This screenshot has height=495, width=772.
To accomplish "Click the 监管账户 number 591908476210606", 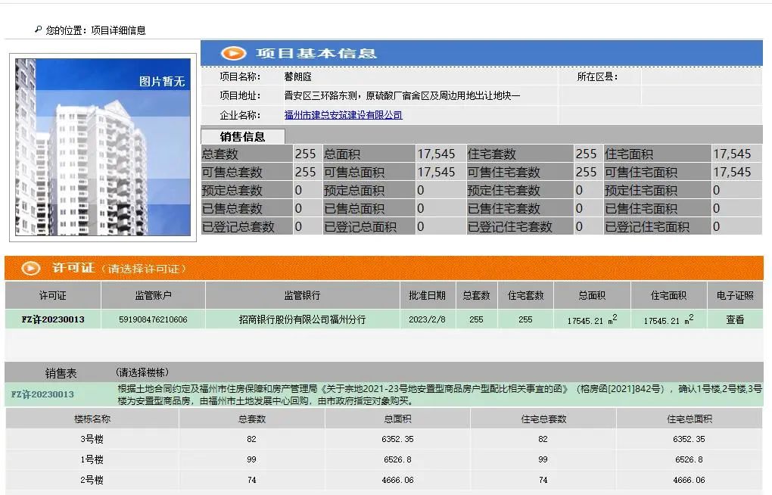I will point(153,319).
